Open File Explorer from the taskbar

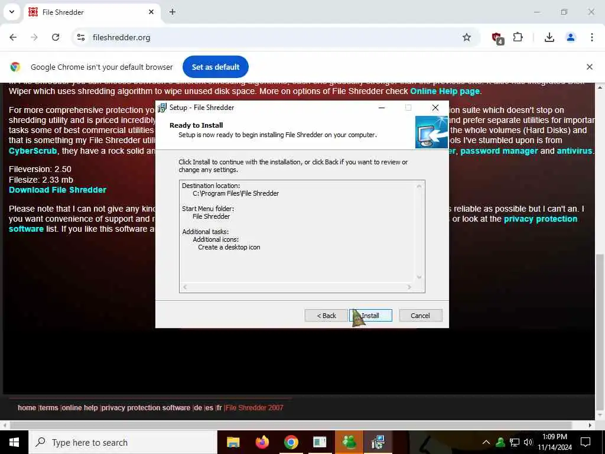pos(233,442)
